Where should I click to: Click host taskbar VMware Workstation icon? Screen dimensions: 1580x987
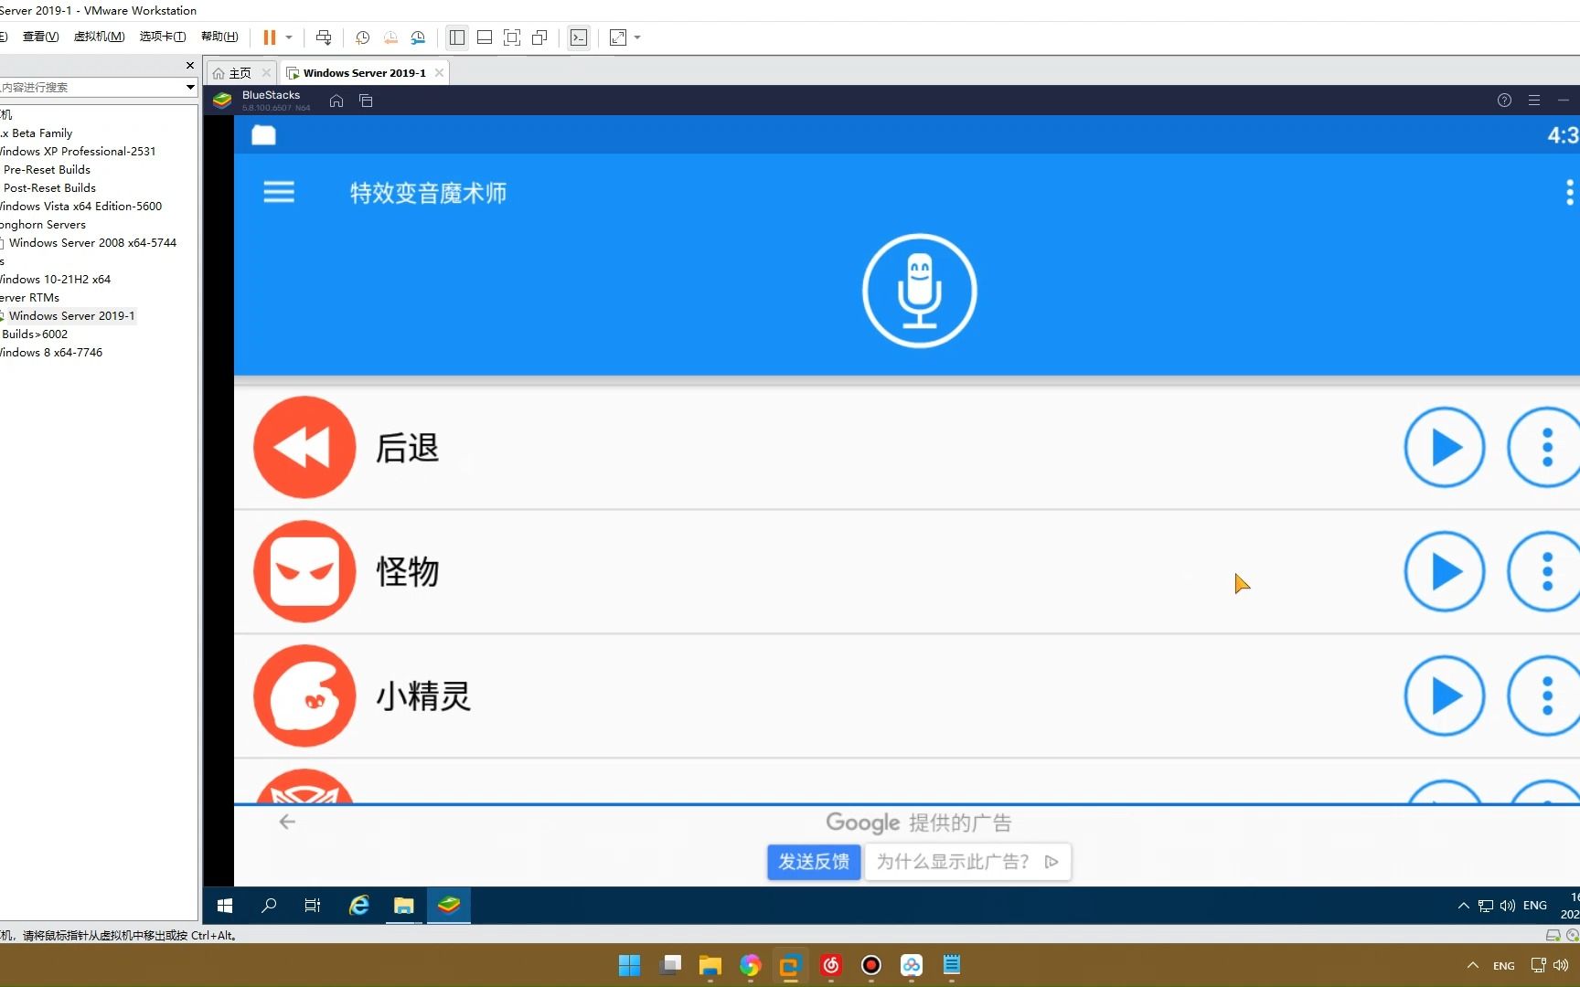pos(790,965)
